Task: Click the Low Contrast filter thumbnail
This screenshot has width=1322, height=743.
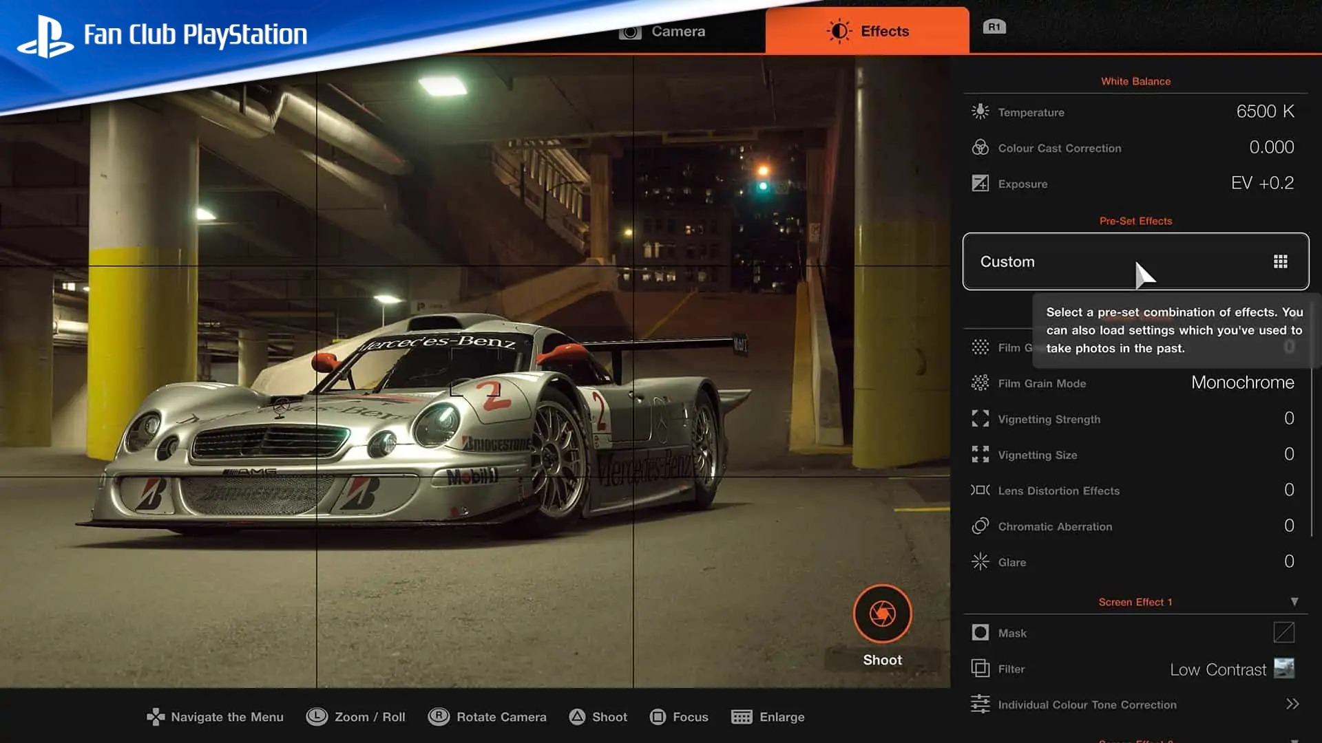Action: pos(1284,668)
